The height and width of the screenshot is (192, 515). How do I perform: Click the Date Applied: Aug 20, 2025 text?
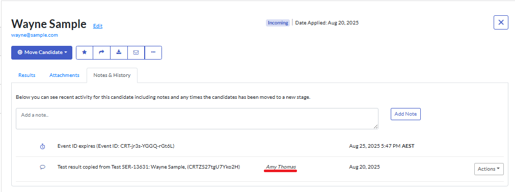tap(327, 22)
